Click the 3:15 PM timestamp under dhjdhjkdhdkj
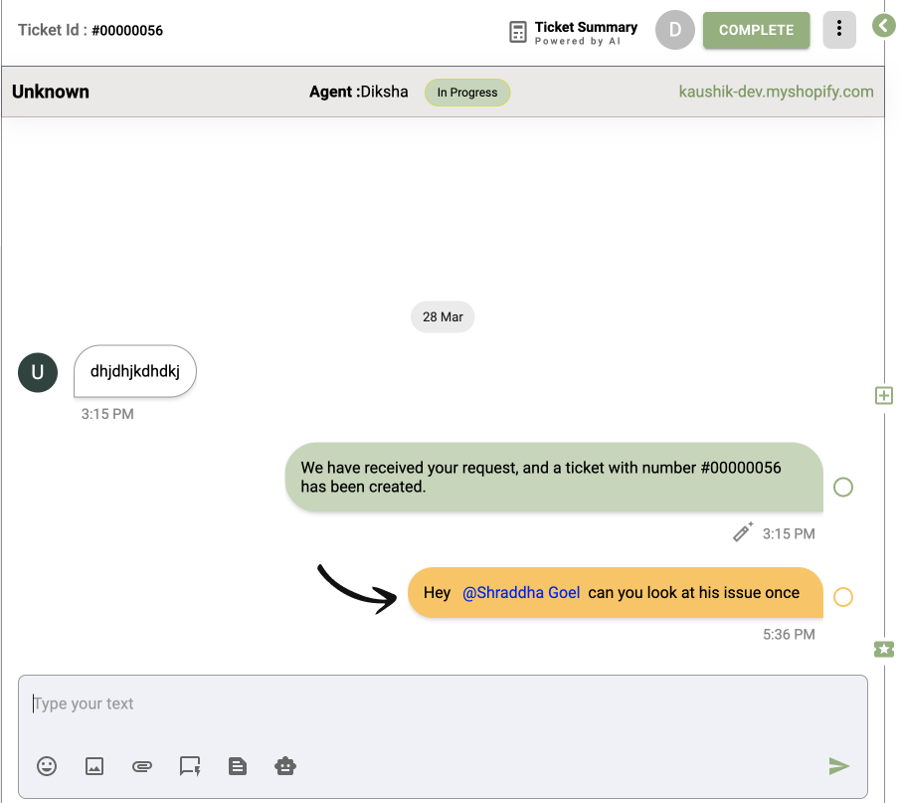This screenshot has height=803, width=901. click(107, 414)
